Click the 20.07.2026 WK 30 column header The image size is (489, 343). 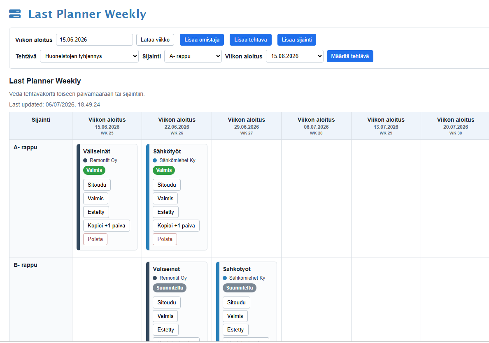point(455,126)
